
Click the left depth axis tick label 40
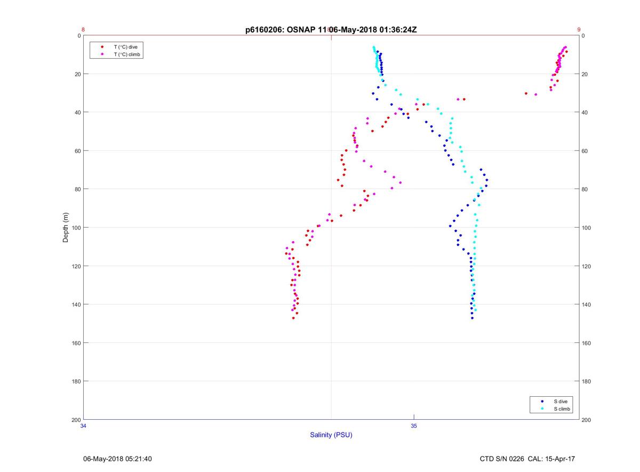77,113
